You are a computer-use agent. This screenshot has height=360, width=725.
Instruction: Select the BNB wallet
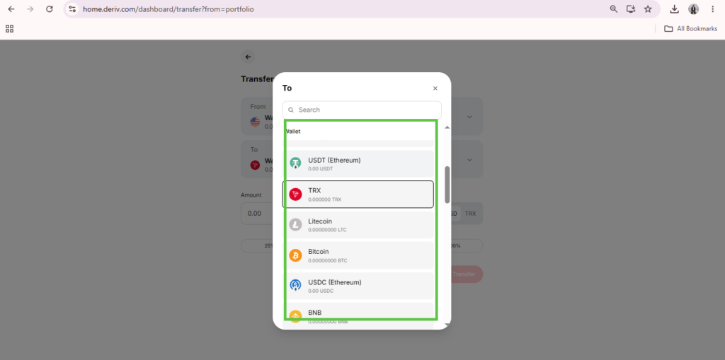(359, 316)
